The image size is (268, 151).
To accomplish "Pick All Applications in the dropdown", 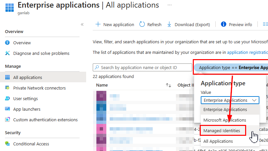I will pos(218,141).
